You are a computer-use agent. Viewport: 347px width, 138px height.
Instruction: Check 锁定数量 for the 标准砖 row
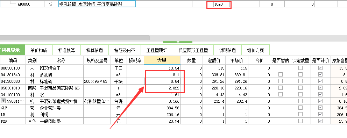300,81
